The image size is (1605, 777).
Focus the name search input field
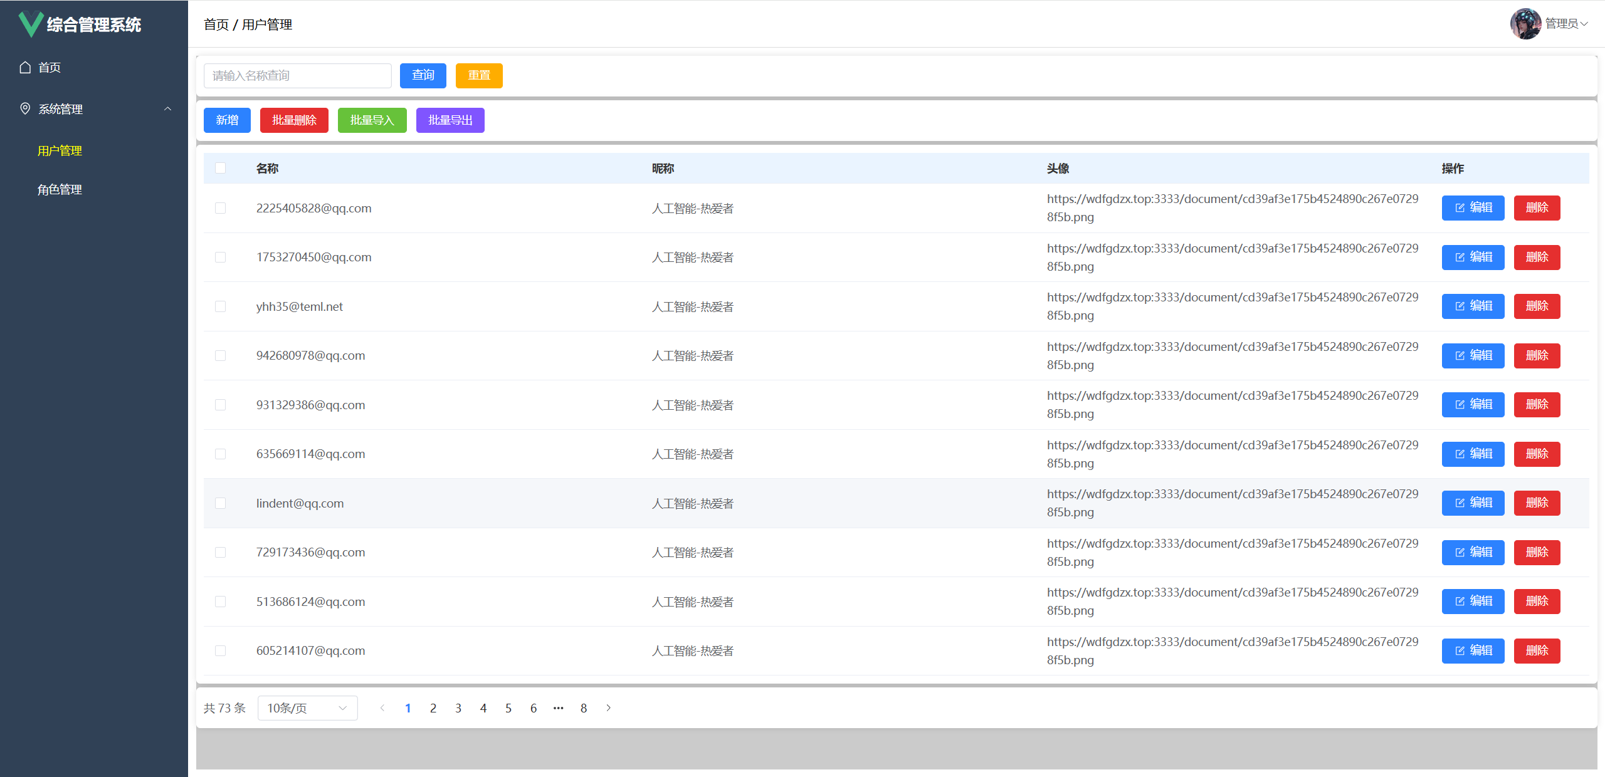pyautogui.click(x=297, y=76)
